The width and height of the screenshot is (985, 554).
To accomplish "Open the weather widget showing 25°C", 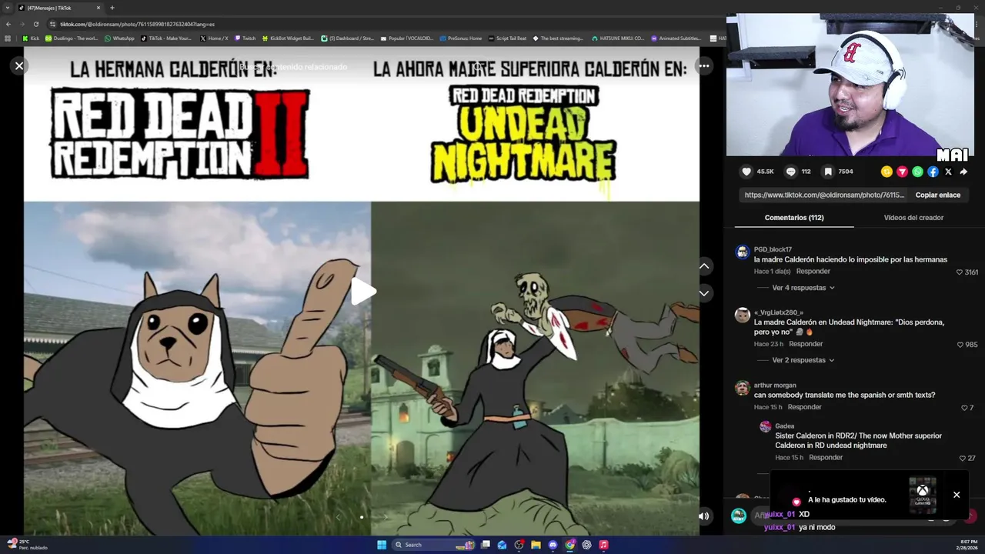I will coord(27,545).
